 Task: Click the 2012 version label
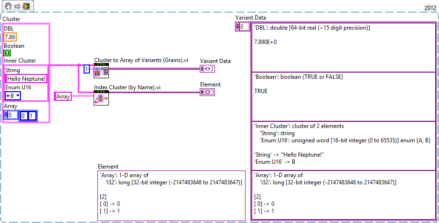coord(430,8)
